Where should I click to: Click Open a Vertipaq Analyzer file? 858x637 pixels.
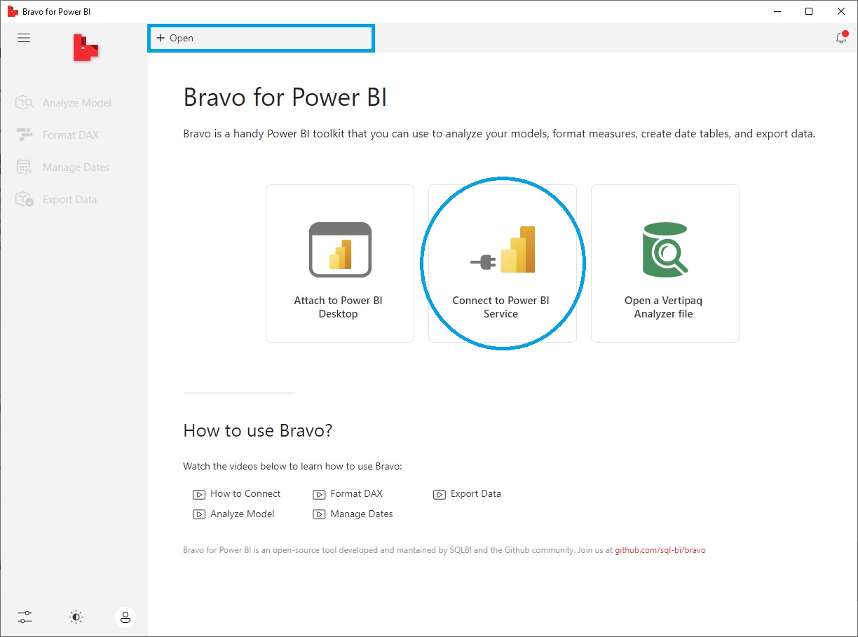pyautogui.click(x=665, y=263)
